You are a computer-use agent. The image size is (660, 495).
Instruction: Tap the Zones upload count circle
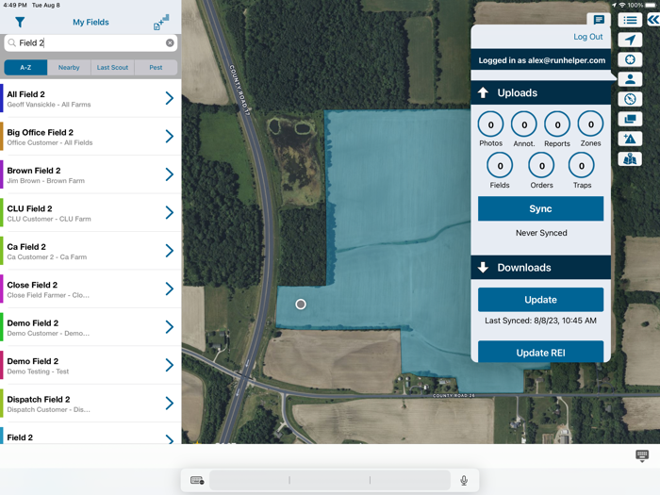point(590,124)
